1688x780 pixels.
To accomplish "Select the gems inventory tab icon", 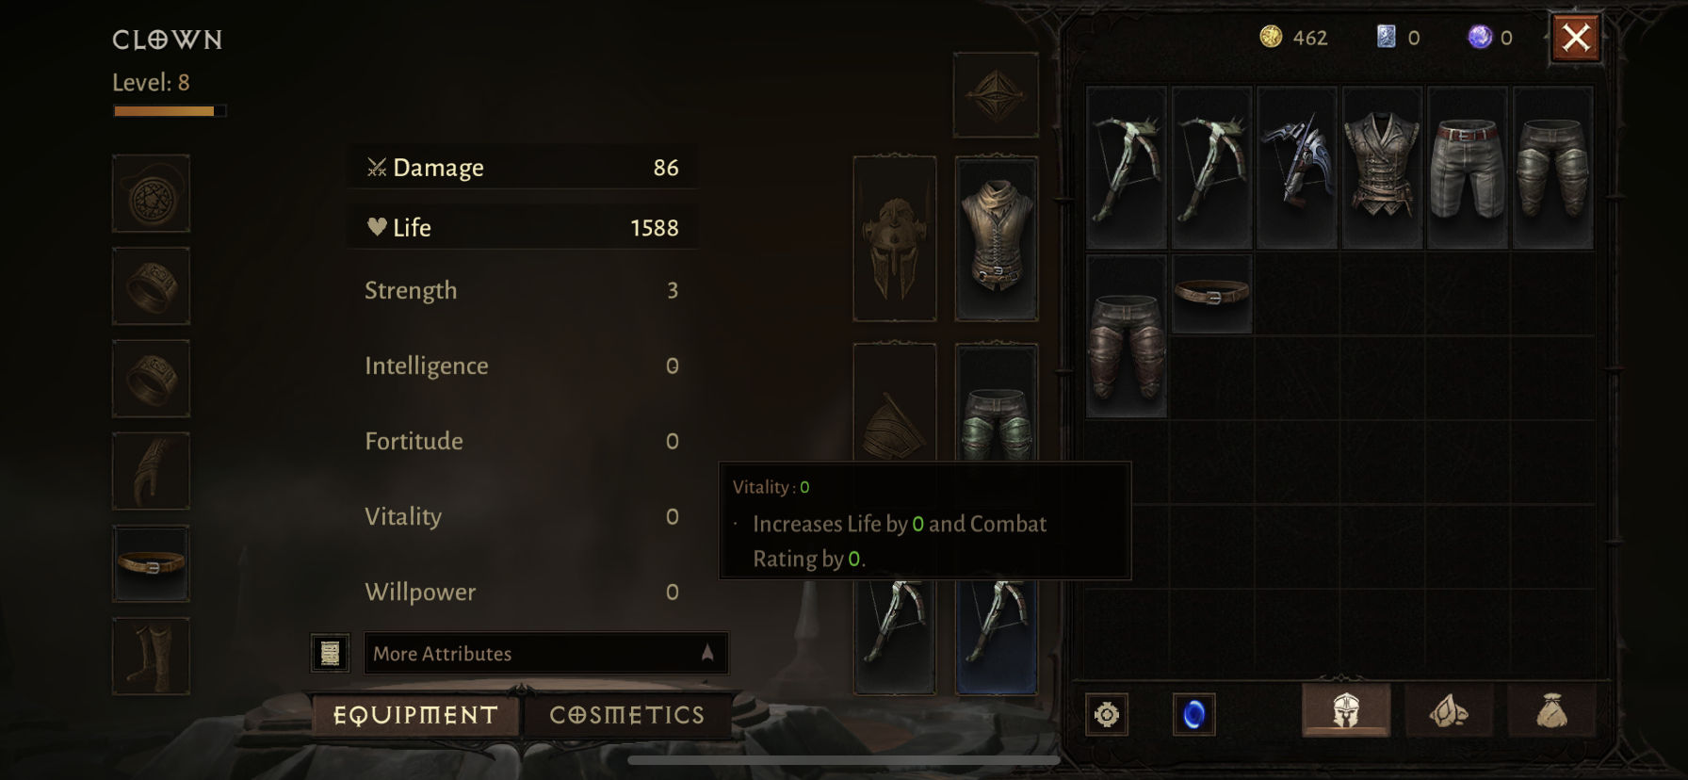I will (x=1449, y=710).
